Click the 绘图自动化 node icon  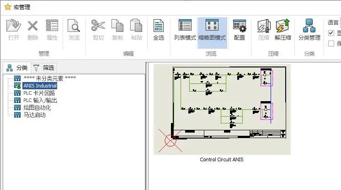click(x=17, y=108)
